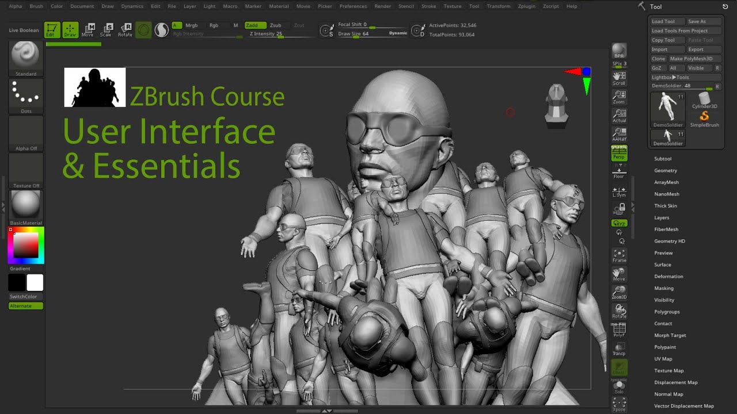
Task: Expand the Masking subpalette
Action: [x=664, y=288]
